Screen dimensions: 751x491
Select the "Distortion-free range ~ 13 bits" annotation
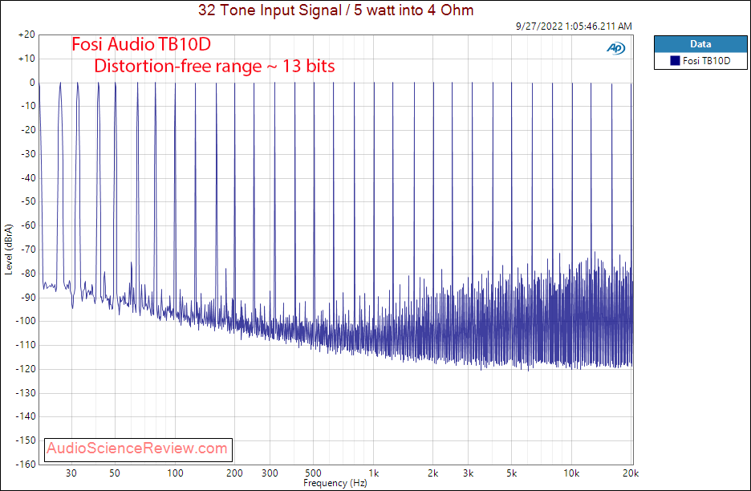(x=214, y=66)
